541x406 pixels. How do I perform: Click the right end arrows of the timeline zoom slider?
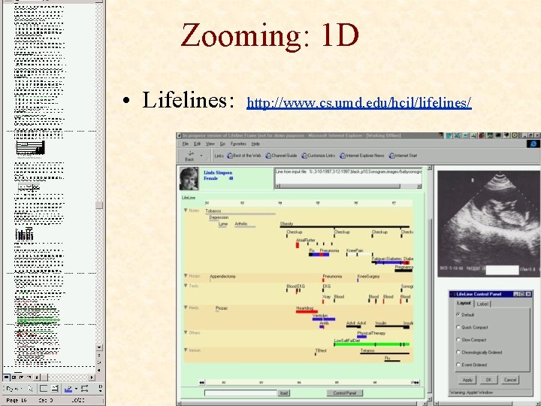(x=416, y=382)
